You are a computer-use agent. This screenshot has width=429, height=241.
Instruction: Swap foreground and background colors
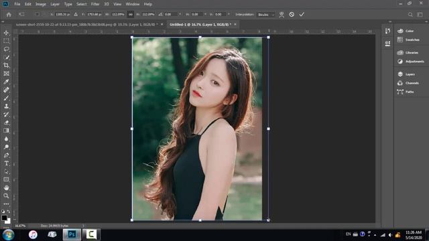click(9, 212)
